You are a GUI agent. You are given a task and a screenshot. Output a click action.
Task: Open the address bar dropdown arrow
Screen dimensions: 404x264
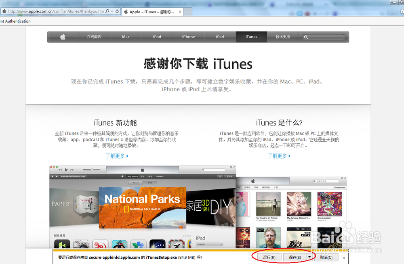coord(112,11)
